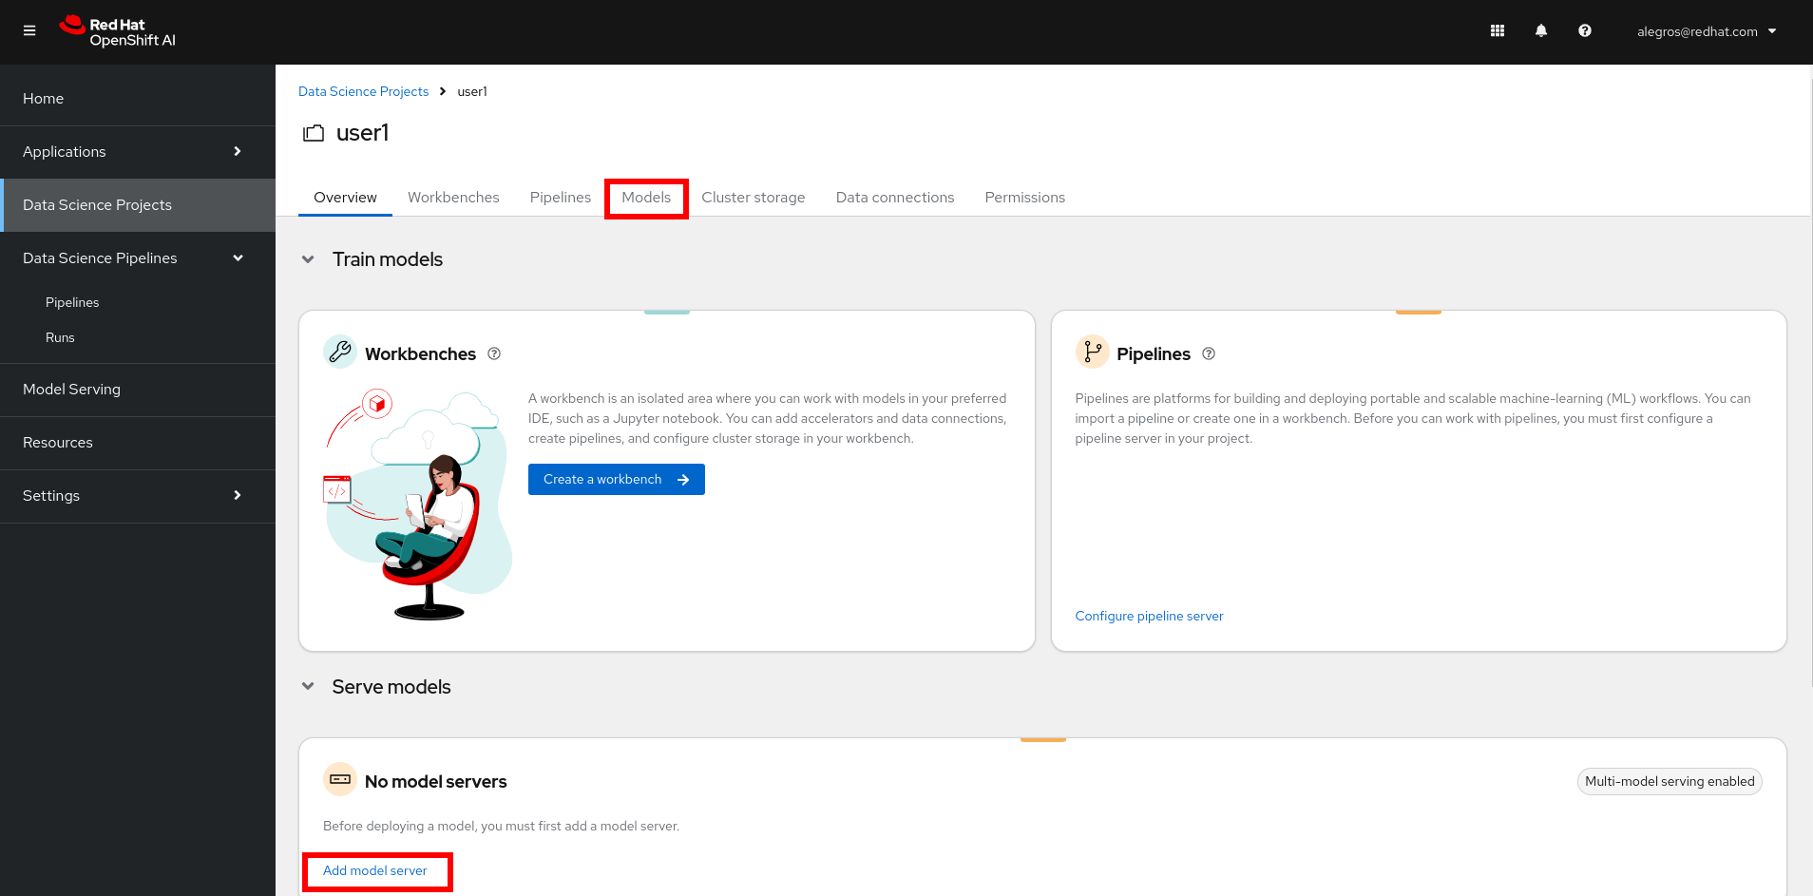Image resolution: width=1813 pixels, height=896 pixels.
Task: Open the application launcher grid icon
Action: pos(1498,31)
